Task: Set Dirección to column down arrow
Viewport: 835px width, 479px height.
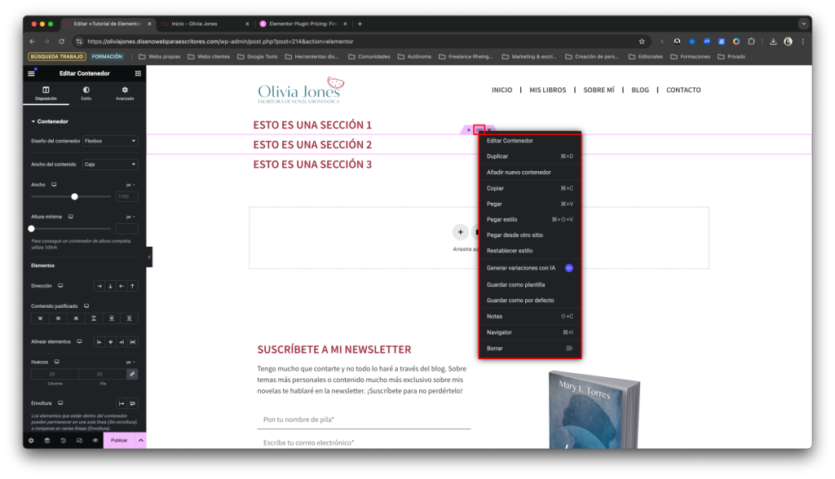Action: 110,286
